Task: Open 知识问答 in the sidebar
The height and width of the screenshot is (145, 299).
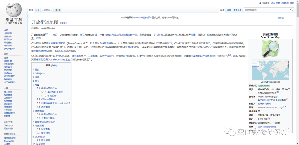Action: pyautogui.click(x=8, y=70)
